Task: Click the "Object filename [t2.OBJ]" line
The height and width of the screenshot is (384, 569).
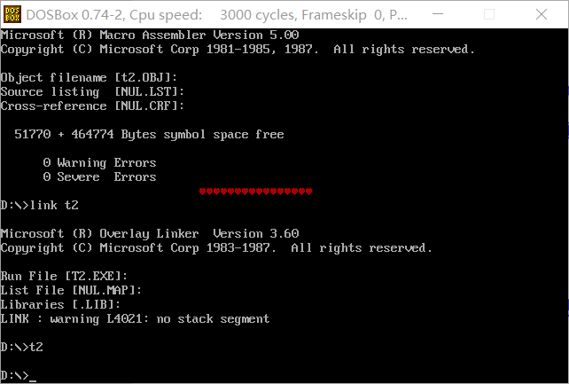Action: pyautogui.click(x=89, y=78)
